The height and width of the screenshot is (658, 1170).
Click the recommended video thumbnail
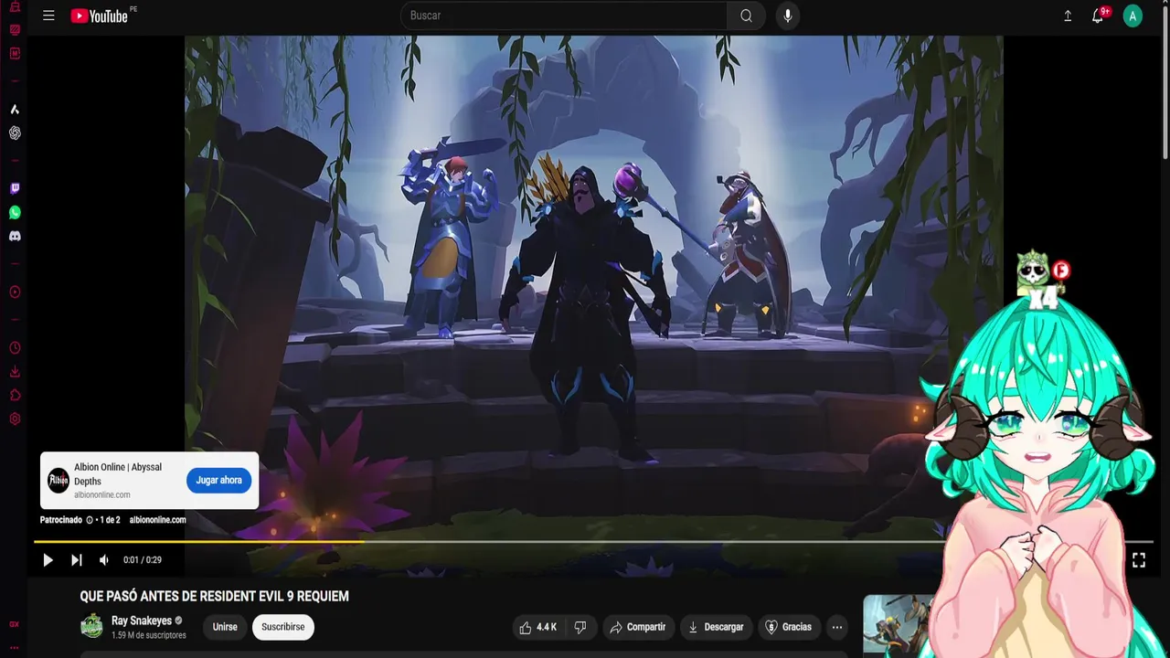tap(896, 625)
